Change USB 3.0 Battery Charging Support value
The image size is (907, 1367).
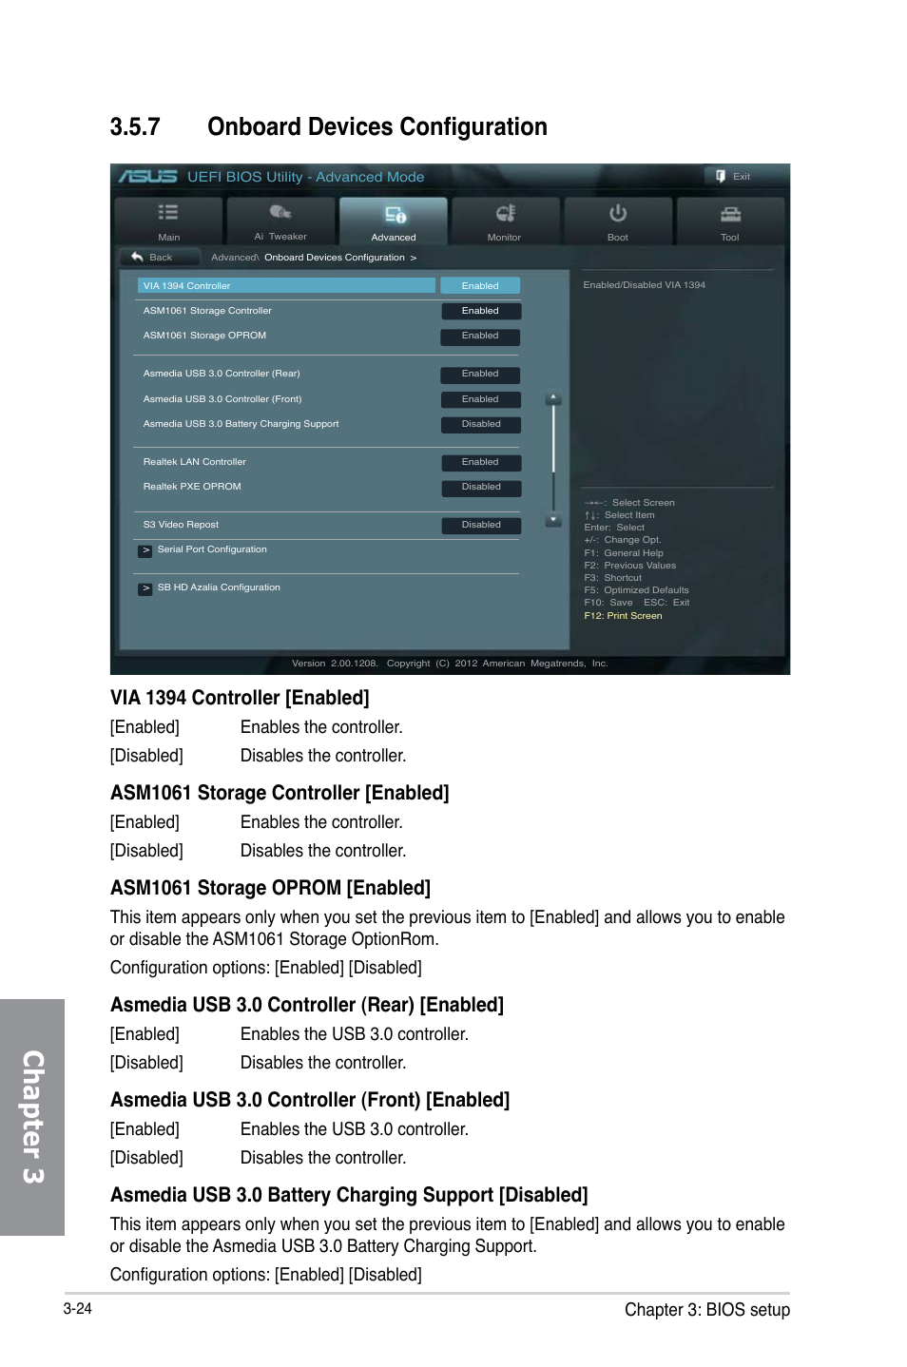pos(480,424)
